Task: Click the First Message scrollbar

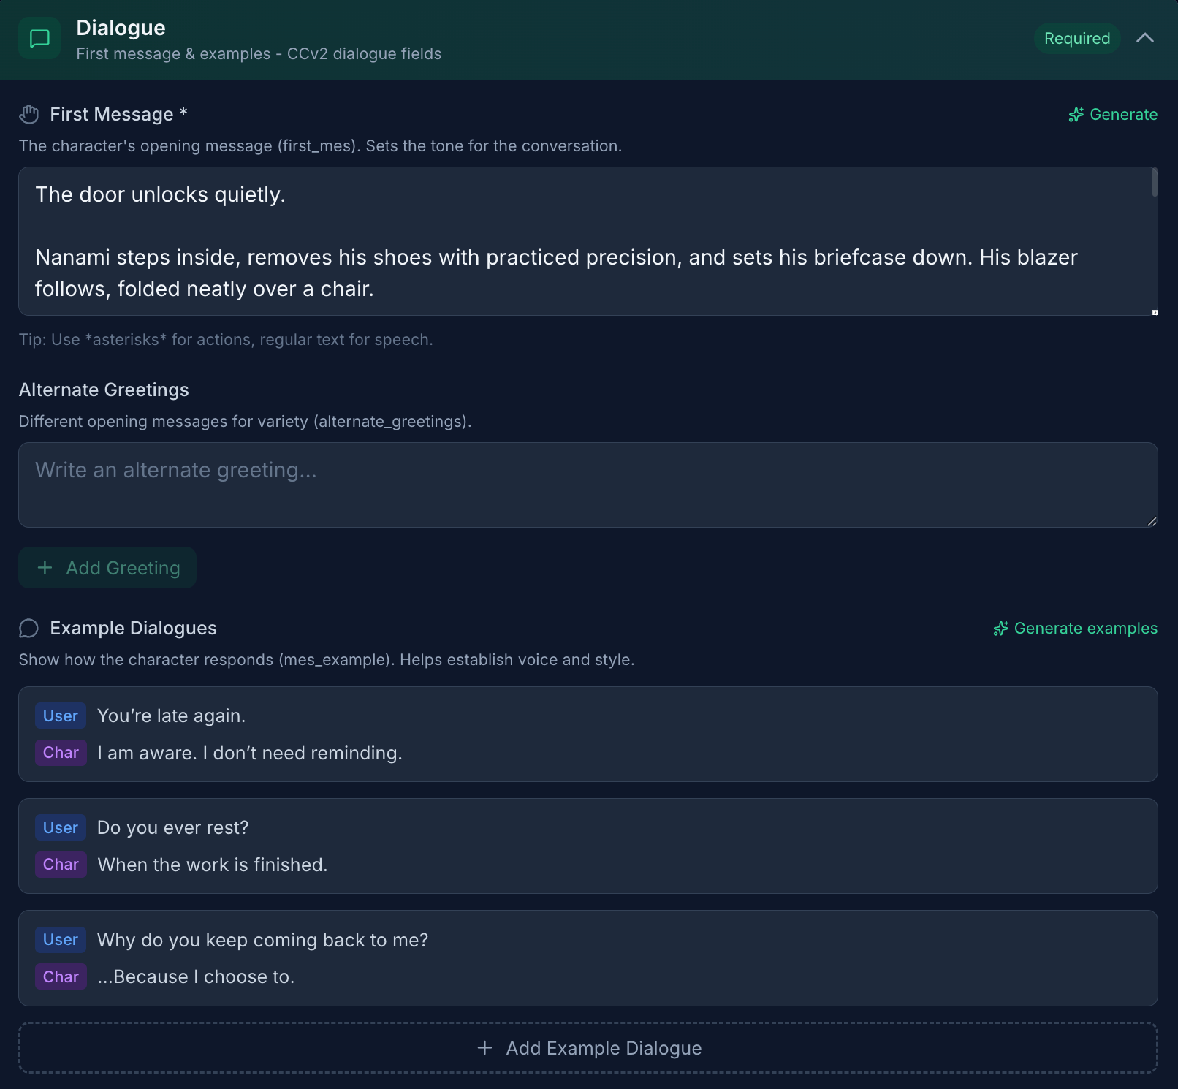Action: click(x=1155, y=183)
